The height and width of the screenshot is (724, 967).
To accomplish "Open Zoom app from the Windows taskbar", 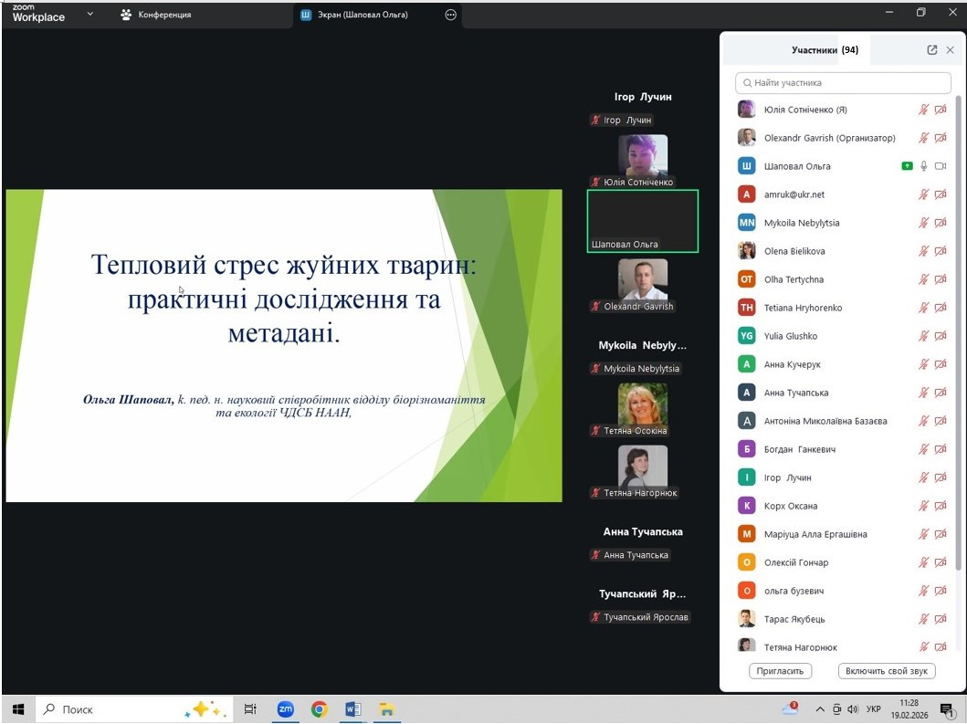I will pyautogui.click(x=286, y=709).
